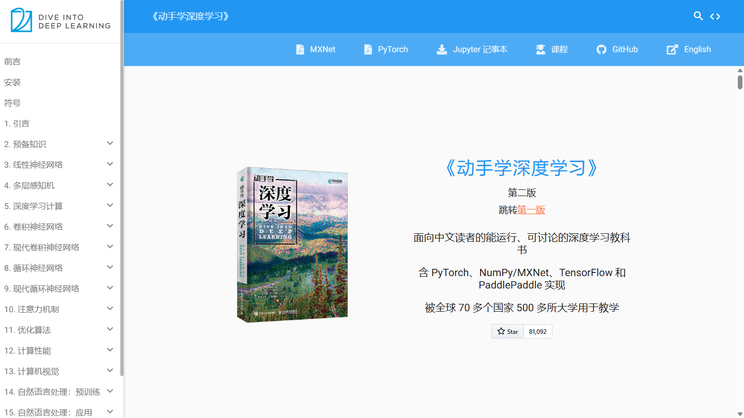
Task: Click the GitHub Star button
Action: pyautogui.click(x=507, y=331)
